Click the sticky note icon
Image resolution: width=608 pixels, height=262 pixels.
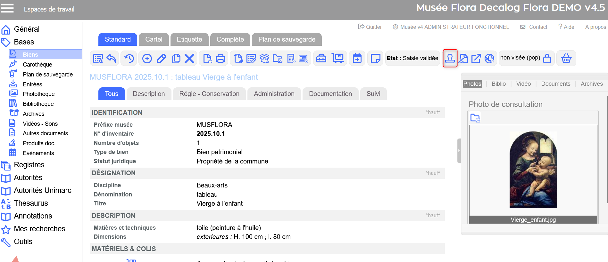(x=375, y=59)
